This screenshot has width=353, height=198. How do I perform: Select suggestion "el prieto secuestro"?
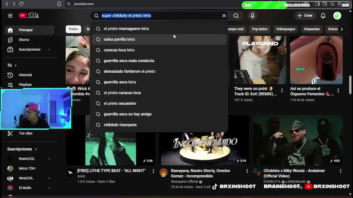tap(159, 103)
